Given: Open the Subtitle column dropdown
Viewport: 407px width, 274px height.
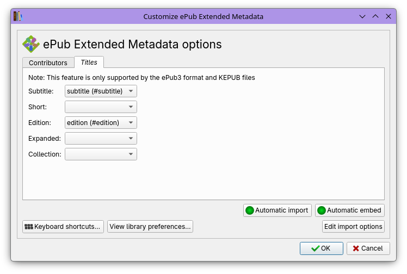Looking at the screenshot, I should pyautogui.click(x=101, y=91).
